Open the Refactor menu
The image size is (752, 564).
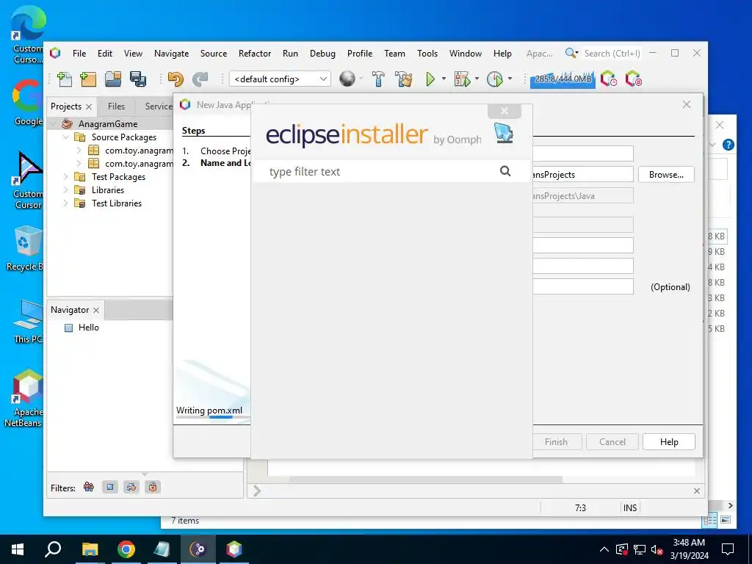coord(255,53)
